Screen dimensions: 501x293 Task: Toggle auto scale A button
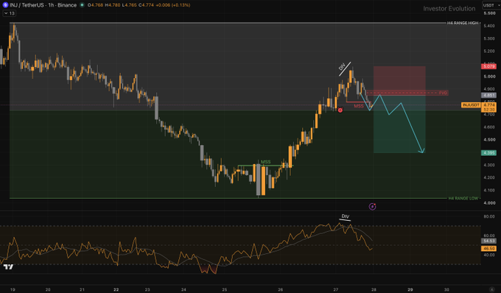pos(491,289)
